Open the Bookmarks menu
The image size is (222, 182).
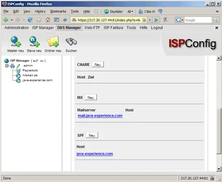tap(58, 11)
